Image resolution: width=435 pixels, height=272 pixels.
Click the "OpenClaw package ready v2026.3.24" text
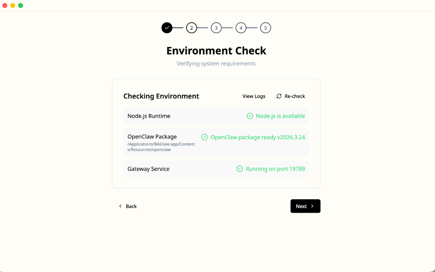[x=257, y=137]
